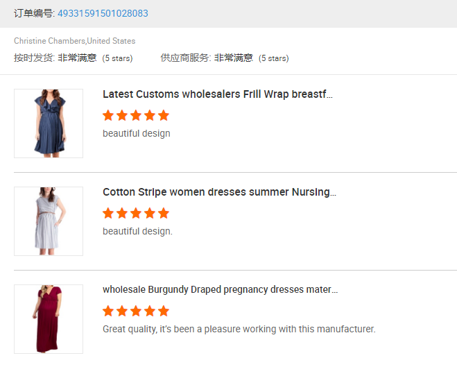Click the 'beautiful design' review on Frill Wrap dress
Viewport: 457px width, 367px height.
(x=136, y=133)
